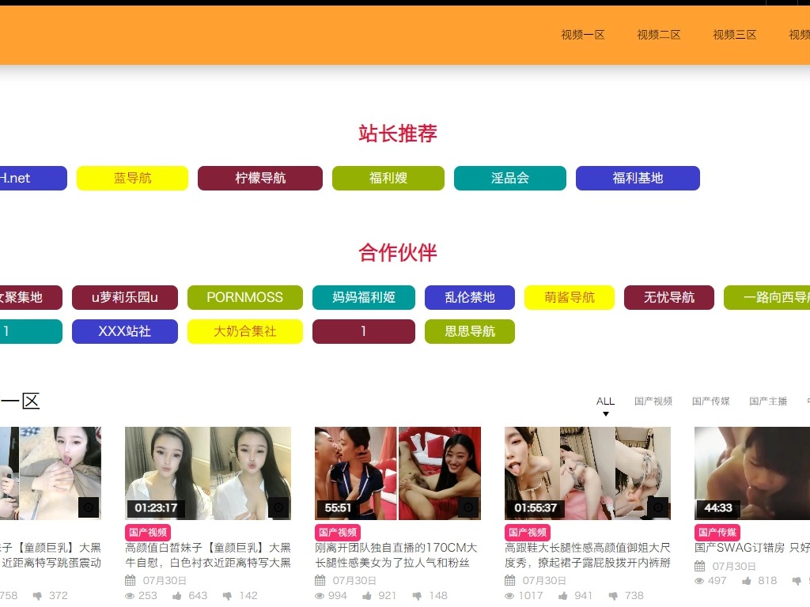Select the ALL filter tab
The image size is (810, 607).
(605, 402)
